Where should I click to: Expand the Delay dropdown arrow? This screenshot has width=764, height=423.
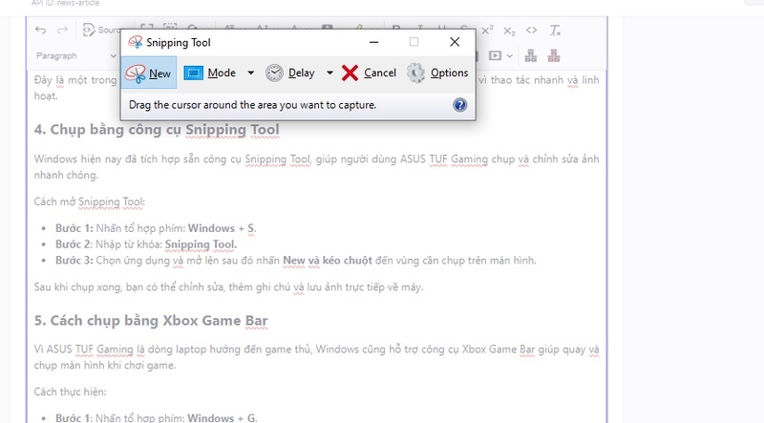click(329, 74)
